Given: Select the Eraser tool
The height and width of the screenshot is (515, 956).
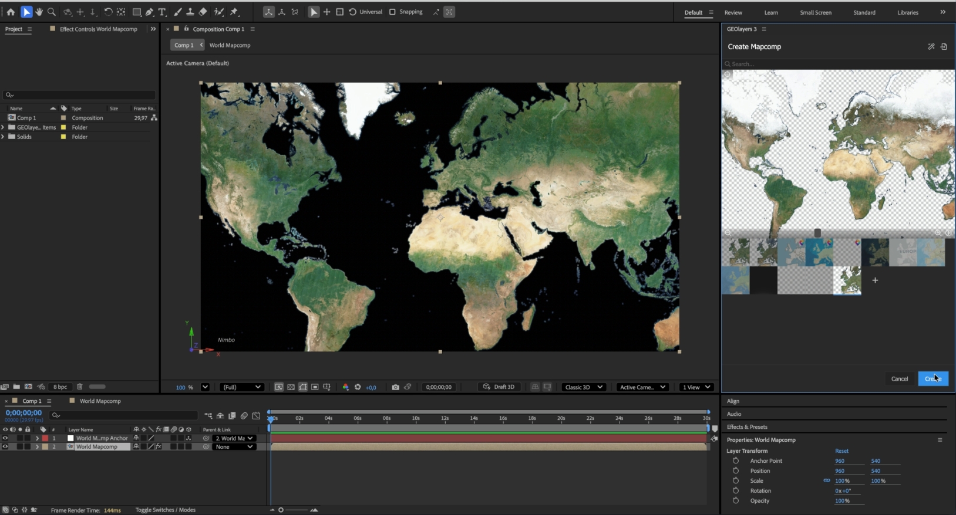Looking at the screenshot, I should pos(203,12).
